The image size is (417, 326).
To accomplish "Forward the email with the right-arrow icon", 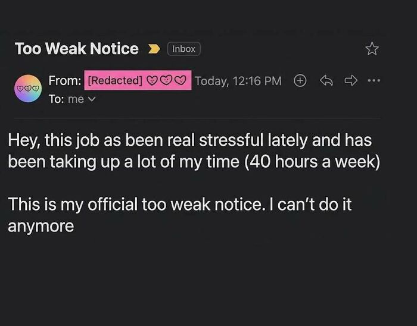I will 351,80.
